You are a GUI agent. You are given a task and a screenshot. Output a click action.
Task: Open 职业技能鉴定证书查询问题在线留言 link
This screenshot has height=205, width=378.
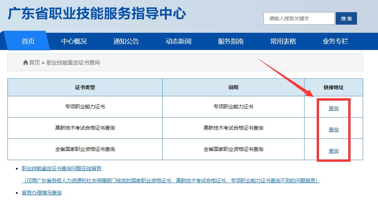coord(61,168)
